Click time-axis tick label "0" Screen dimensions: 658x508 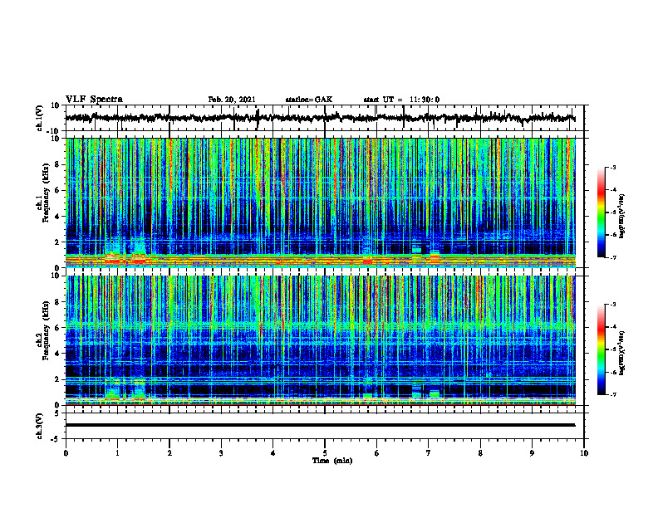66,453
